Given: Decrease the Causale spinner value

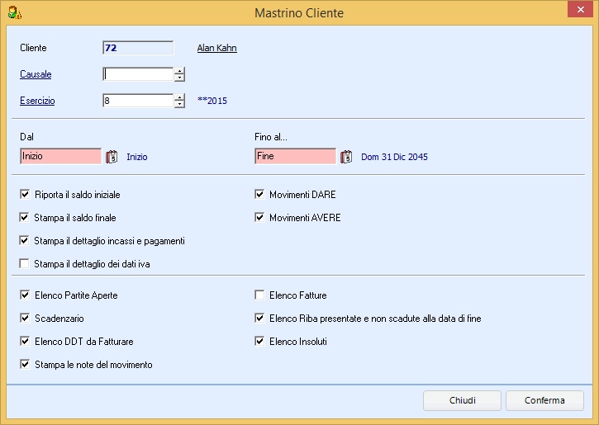Looking at the screenshot, I should (179, 78).
